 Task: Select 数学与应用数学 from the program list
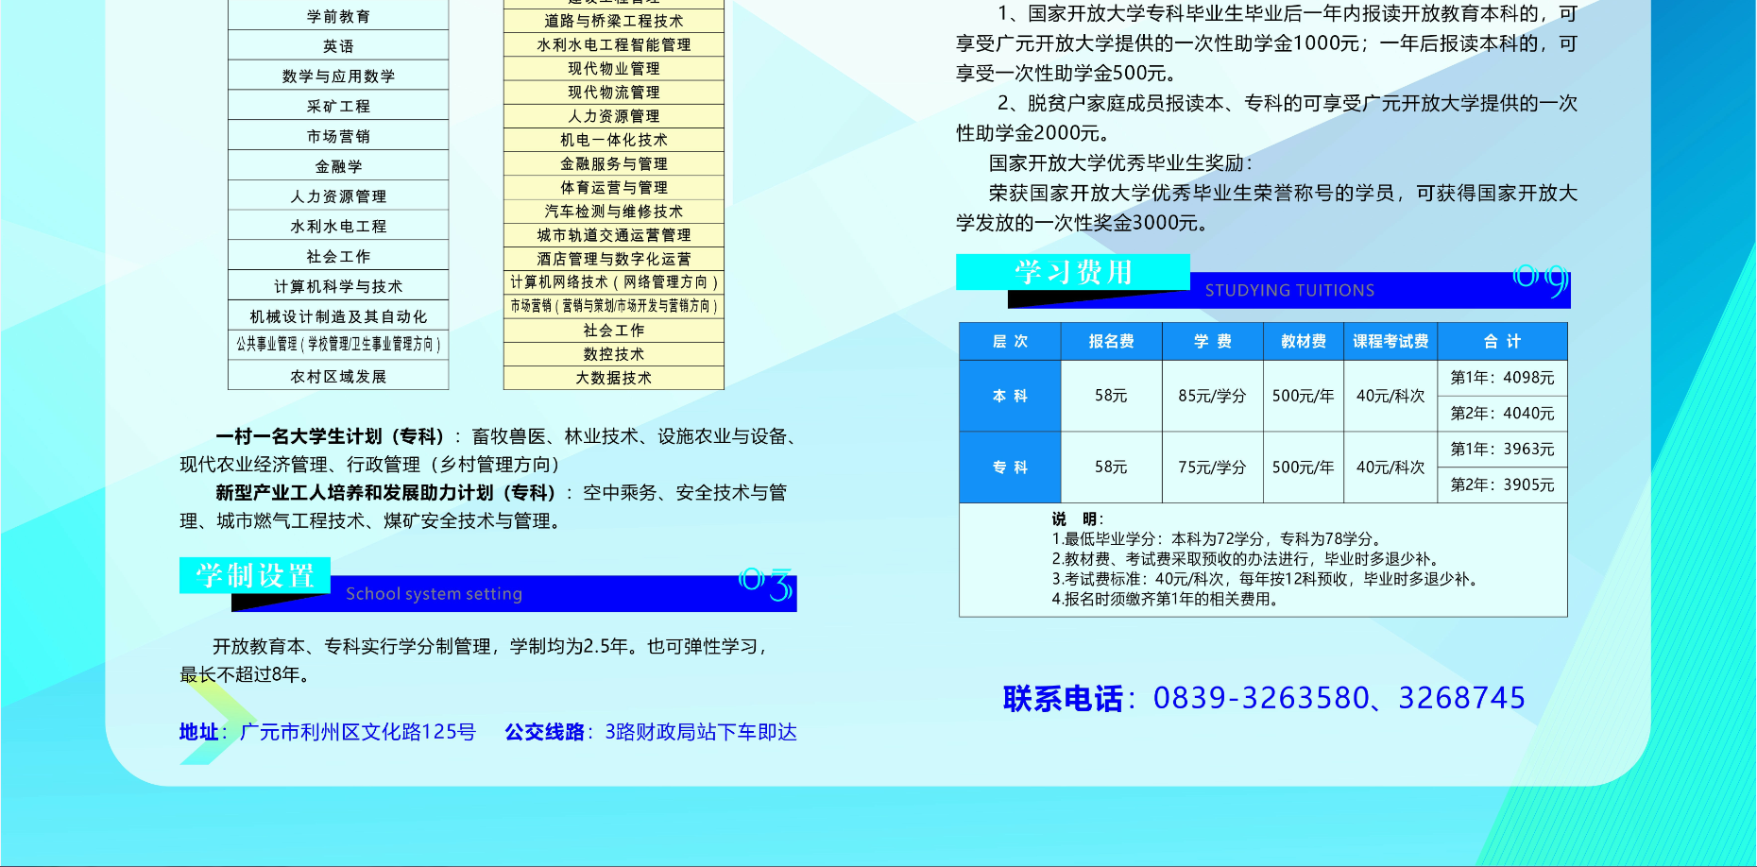tap(337, 75)
